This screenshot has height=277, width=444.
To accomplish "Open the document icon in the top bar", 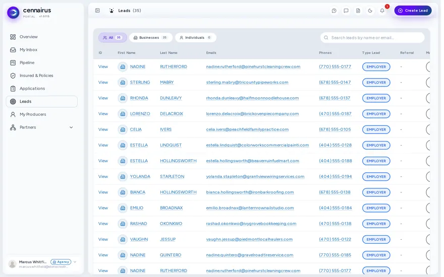I will point(358,11).
